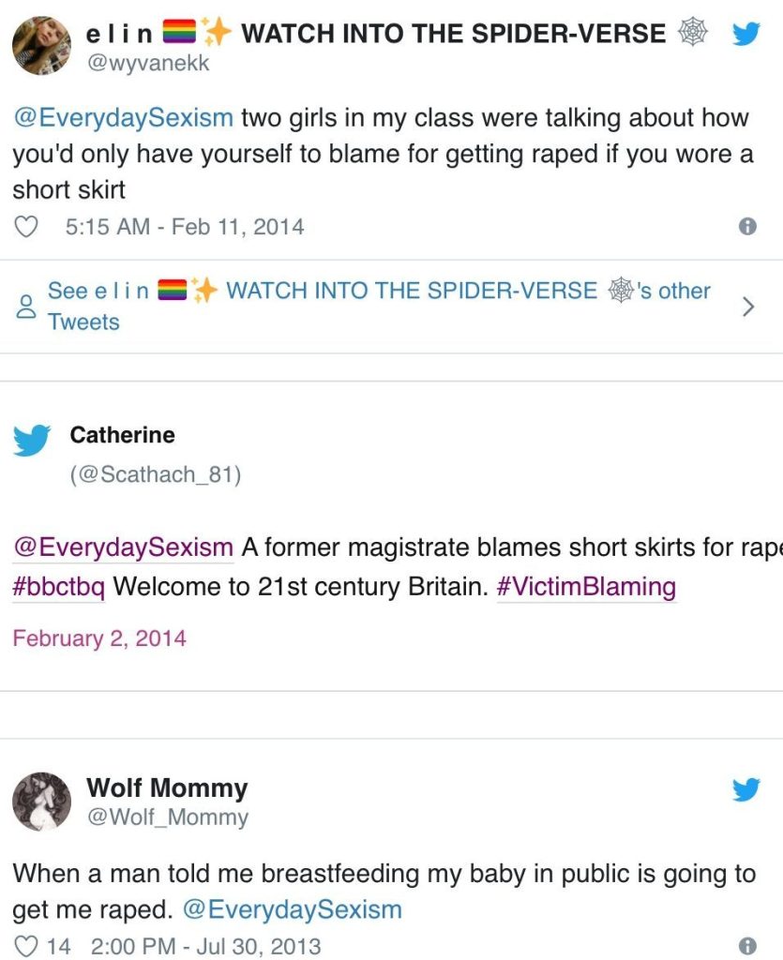Click Wolf Mommy's profile picture
Screen dimensions: 783x960
[40, 802]
